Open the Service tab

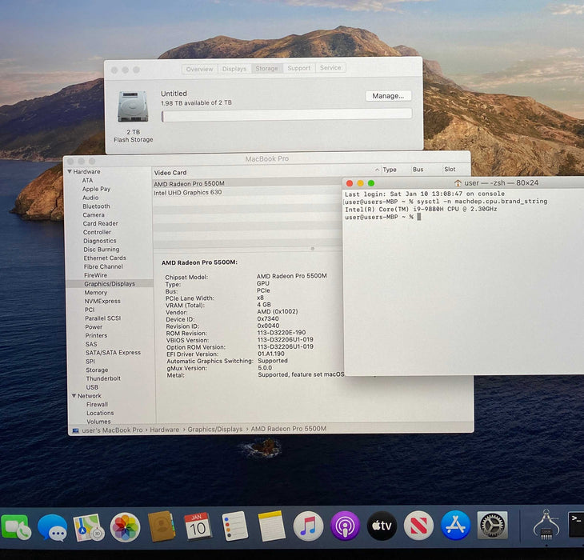coord(330,67)
